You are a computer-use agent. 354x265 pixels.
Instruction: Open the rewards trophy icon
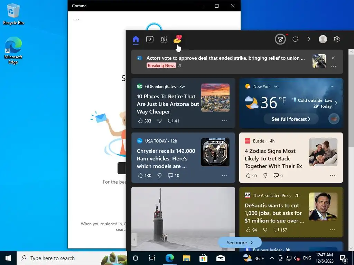point(280,39)
